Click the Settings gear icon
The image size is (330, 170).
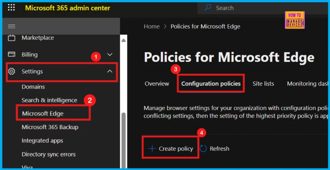11,71
